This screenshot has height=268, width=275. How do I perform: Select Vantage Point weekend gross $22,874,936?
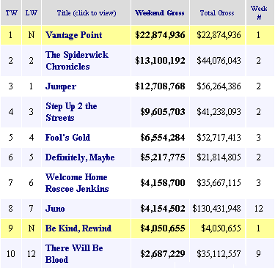(x=160, y=35)
